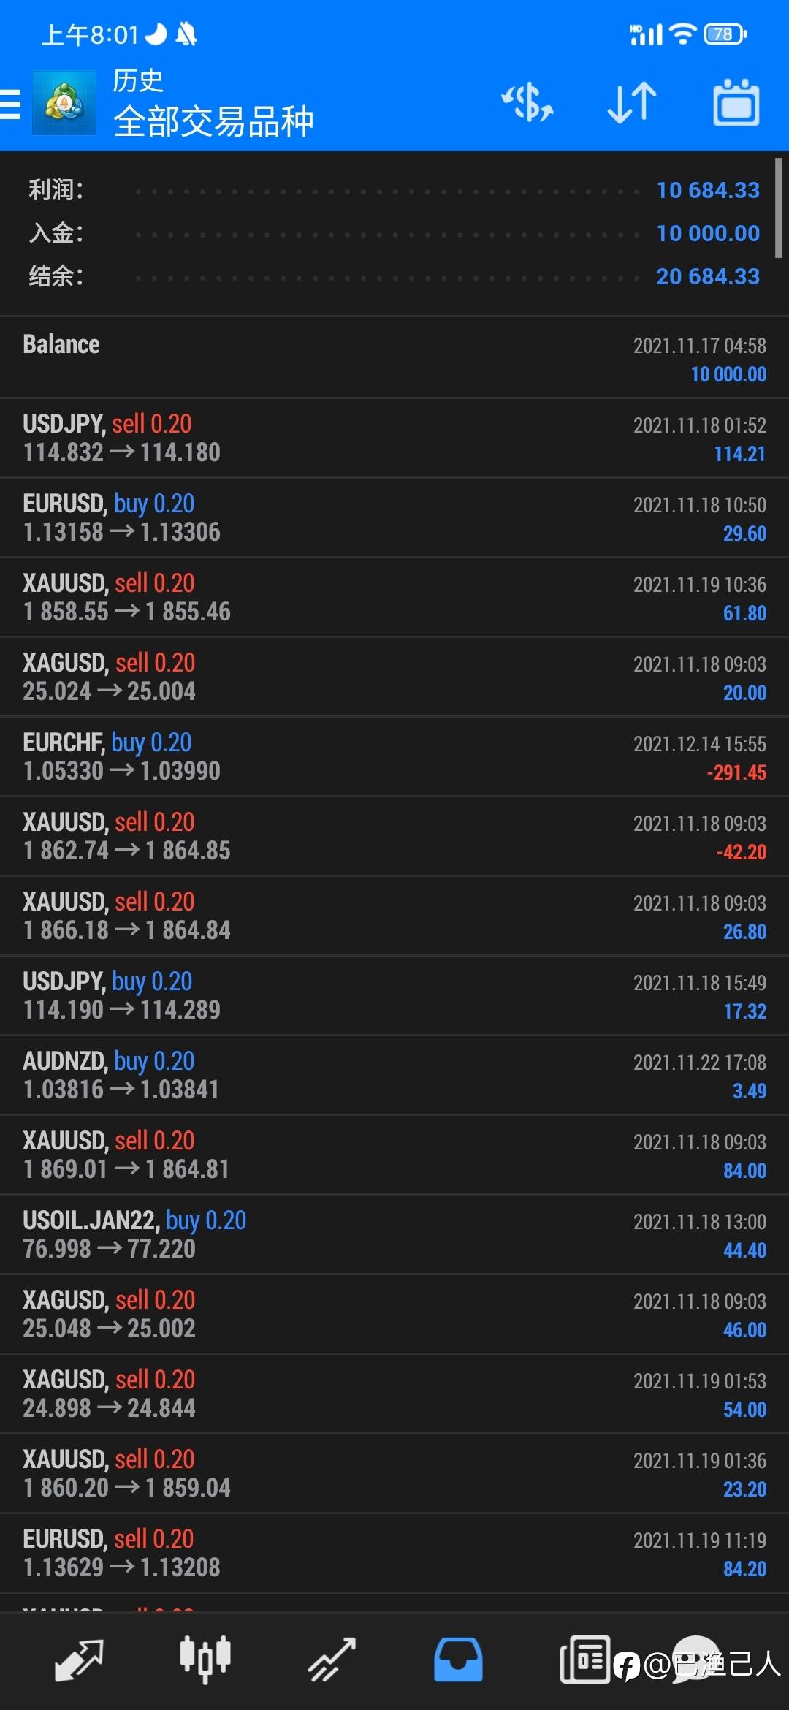Image resolution: width=789 pixels, height=1710 pixels.
Task: Open the symbol filter dollar icon
Action: [x=527, y=102]
